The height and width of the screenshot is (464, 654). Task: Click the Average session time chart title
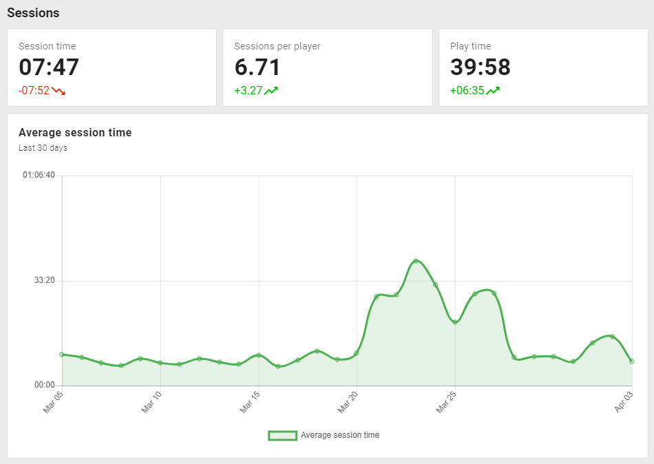click(75, 133)
